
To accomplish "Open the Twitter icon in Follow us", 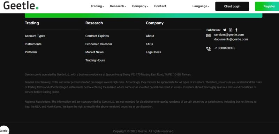I will tap(225, 30).
